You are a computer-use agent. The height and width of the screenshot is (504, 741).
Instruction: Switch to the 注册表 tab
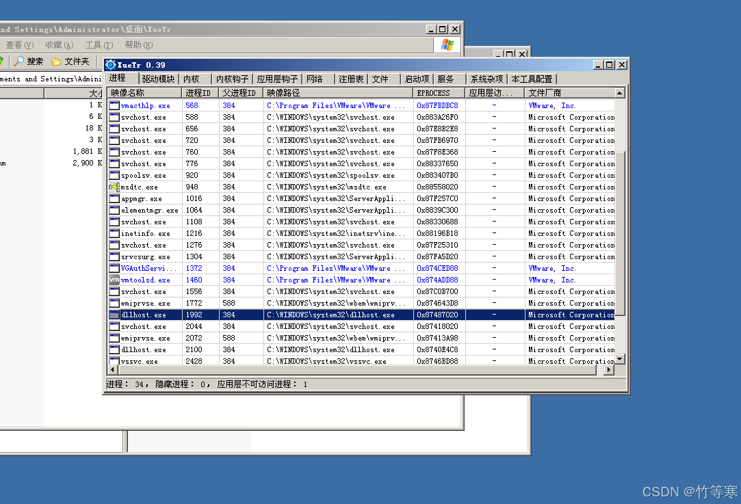pos(351,79)
